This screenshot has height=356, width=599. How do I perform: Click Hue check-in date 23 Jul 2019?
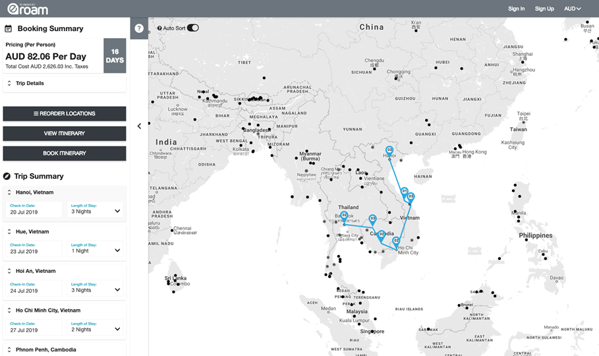34,249
